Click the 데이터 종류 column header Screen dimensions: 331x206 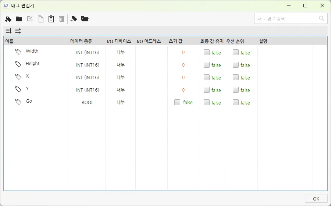coord(81,41)
